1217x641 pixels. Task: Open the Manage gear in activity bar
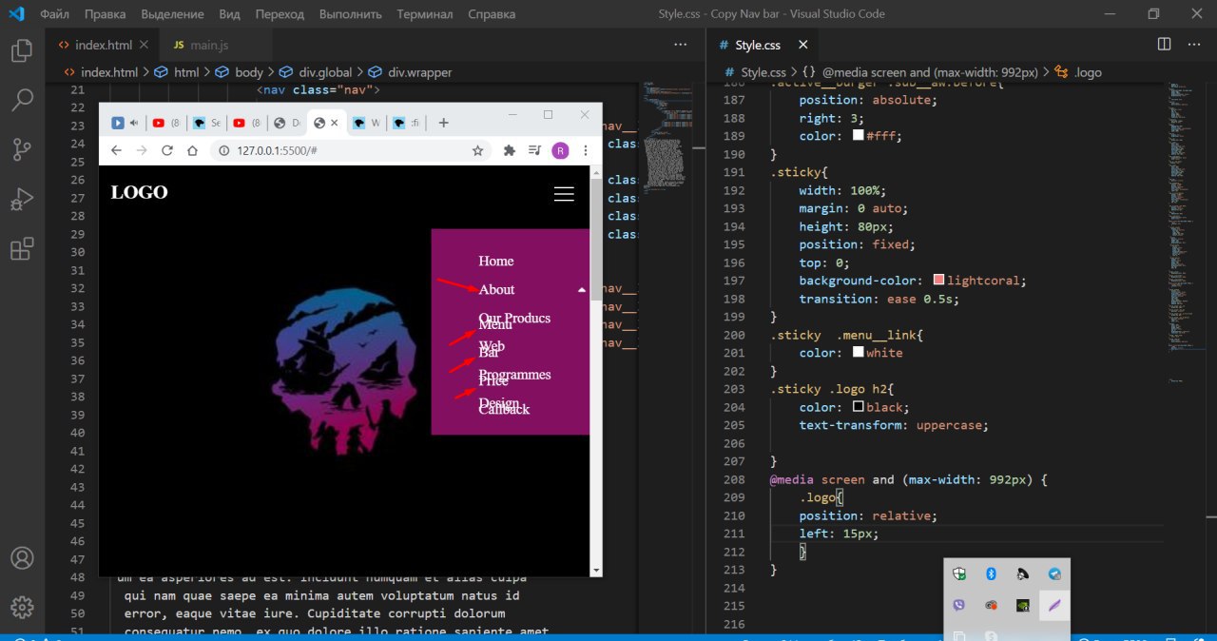click(22, 607)
